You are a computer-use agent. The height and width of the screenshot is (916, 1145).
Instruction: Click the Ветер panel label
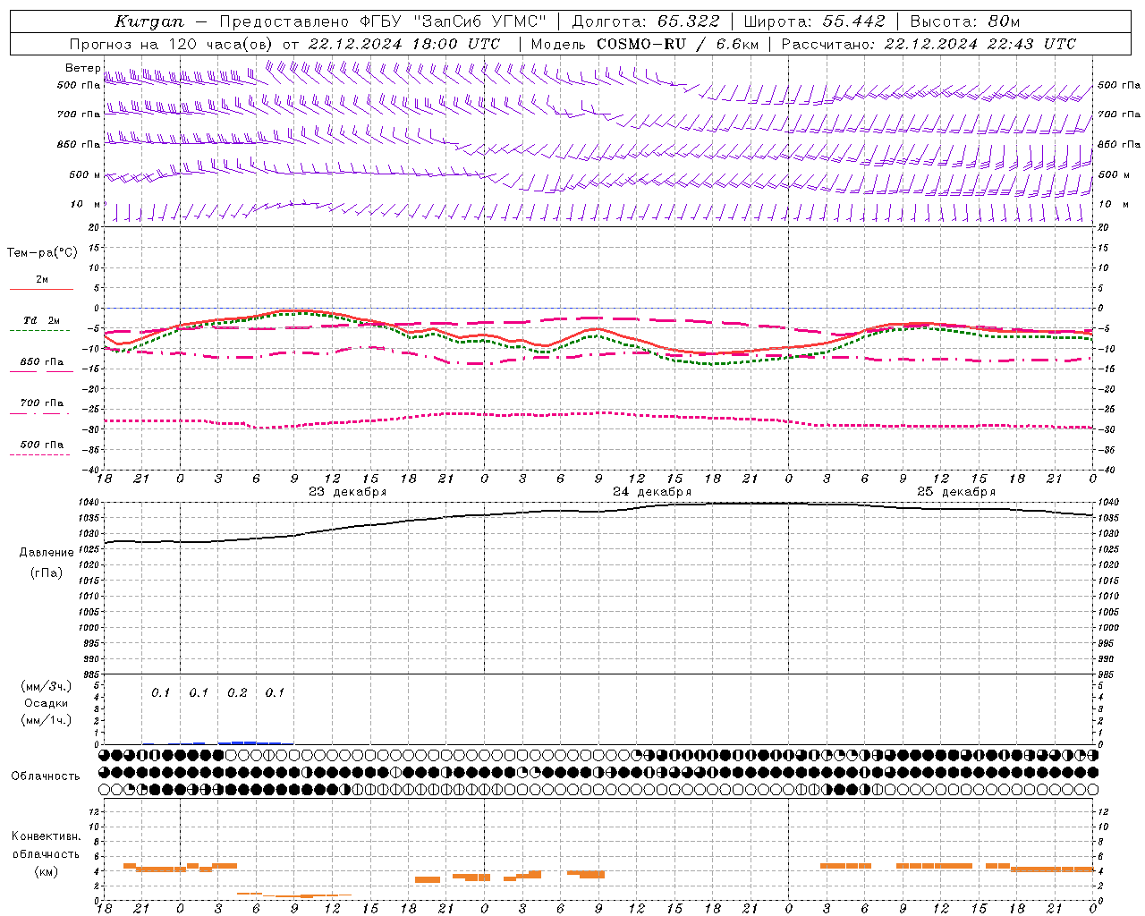[82, 68]
